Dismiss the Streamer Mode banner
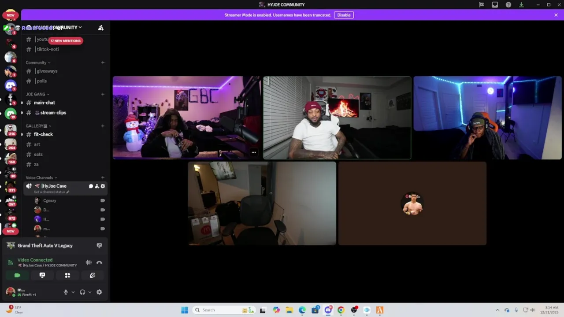The width and height of the screenshot is (564, 317). coord(556,15)
